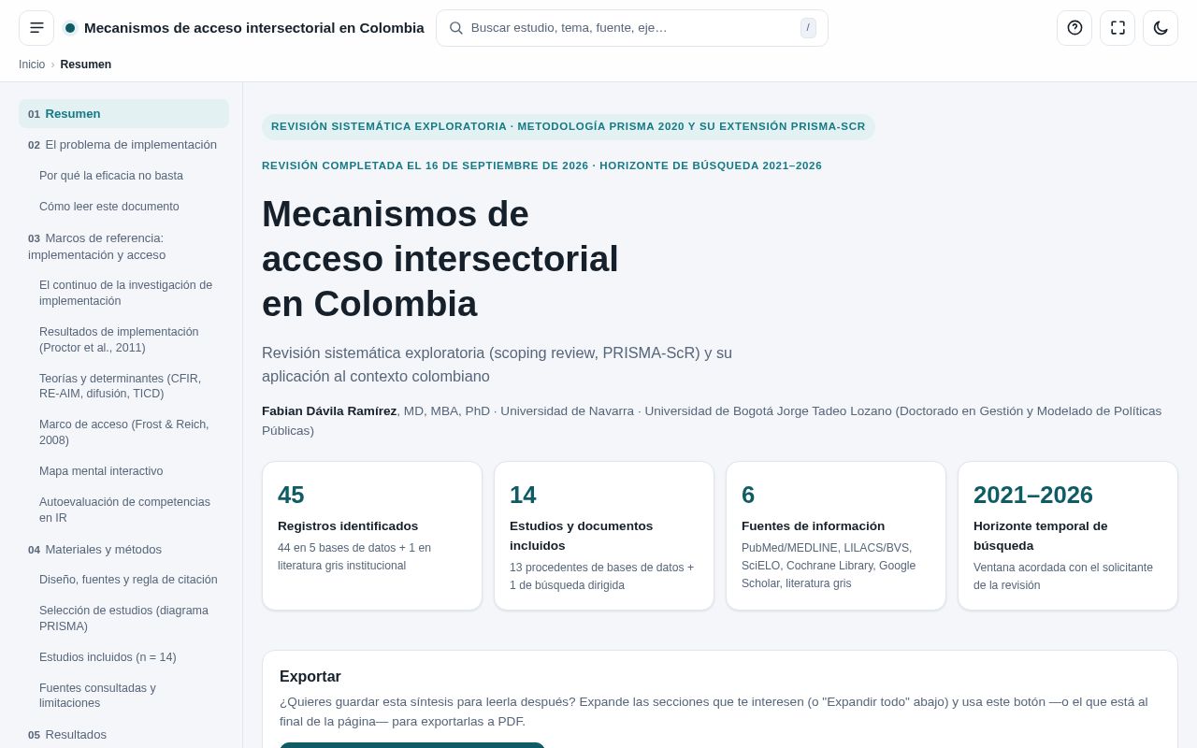Click the Exportar section heading
Screen dimensions: 1197x748
(x=310, y=677)
